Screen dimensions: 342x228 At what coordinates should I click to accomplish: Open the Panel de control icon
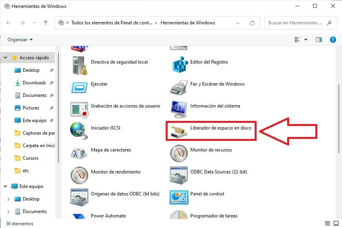point(179,197)
